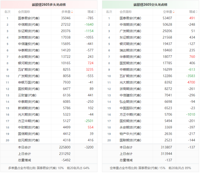
Task: Select 国泰君安(代客) in short table
Action: (x=130, y=18)
